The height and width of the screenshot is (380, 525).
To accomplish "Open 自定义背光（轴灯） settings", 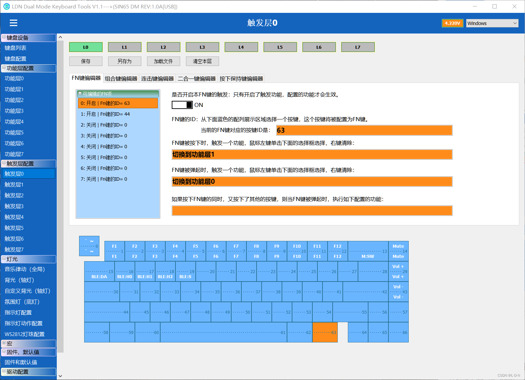I will (28, 291).
